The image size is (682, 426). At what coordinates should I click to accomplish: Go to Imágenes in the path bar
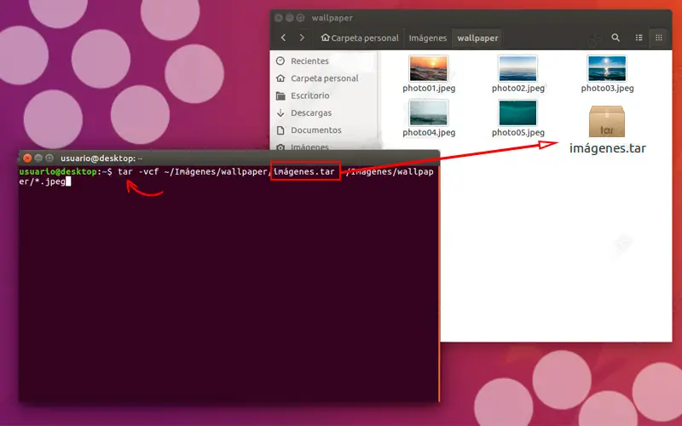[428, 37]
